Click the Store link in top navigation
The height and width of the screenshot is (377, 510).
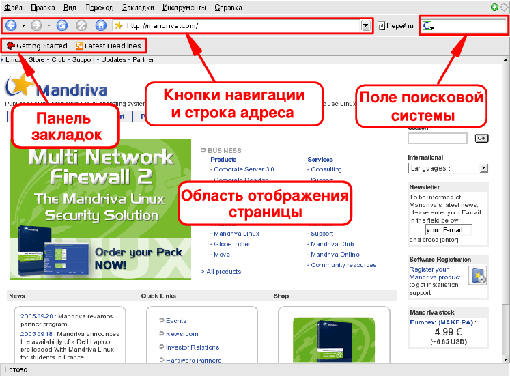(36, 60)
